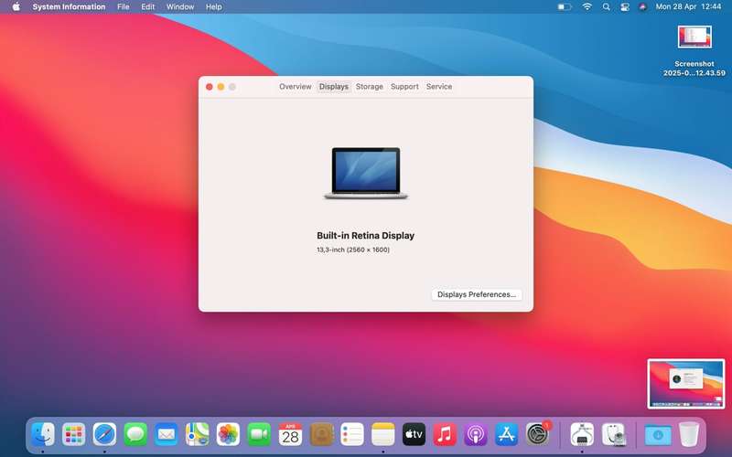Viewport: 732px width, 457px height.
Task: Open Calendar showing 28 in dock
Action: click(290, 435)
